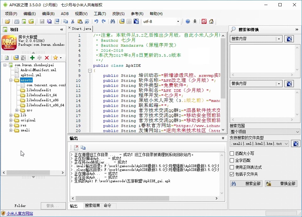
Task: Click the bug debug icon
Action: pos(195,21)
